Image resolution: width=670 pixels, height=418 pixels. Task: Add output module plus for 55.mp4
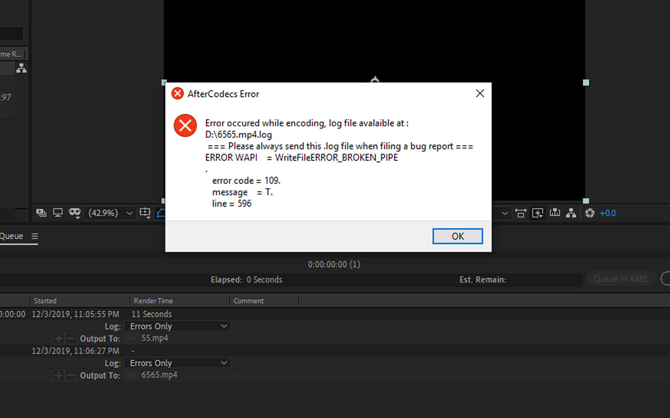[59, 338]
